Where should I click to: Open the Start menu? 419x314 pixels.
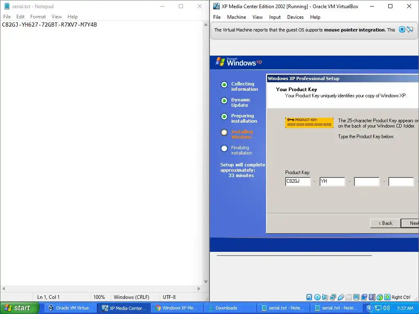pos(20,308)
